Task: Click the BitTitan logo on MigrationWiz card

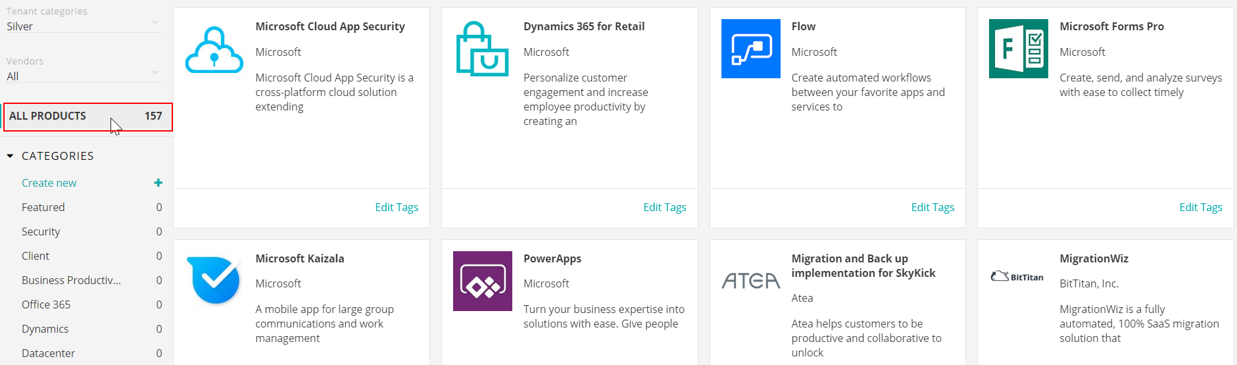Action: click(1017, 277)
